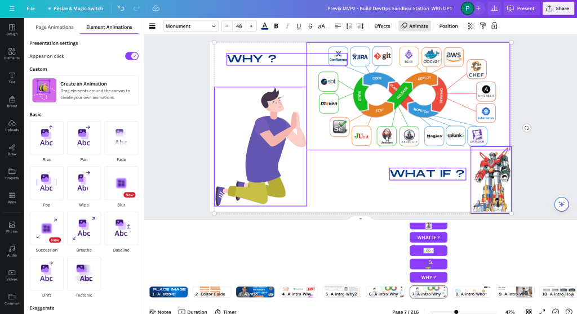Click WHAT IF ? animation order chip
The height and width of the screenshot is (314, 577).
point(428,237)
